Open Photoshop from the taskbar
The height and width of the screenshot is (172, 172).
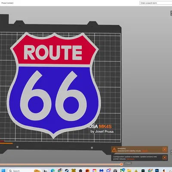click(157, 171)
